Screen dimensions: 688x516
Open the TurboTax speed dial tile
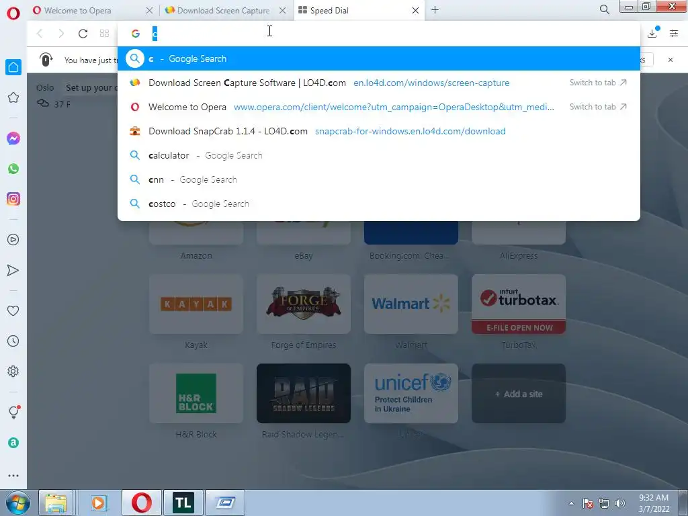519,304
